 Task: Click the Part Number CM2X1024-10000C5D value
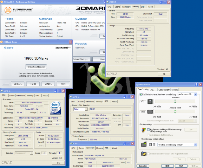[x=100, y=125]
